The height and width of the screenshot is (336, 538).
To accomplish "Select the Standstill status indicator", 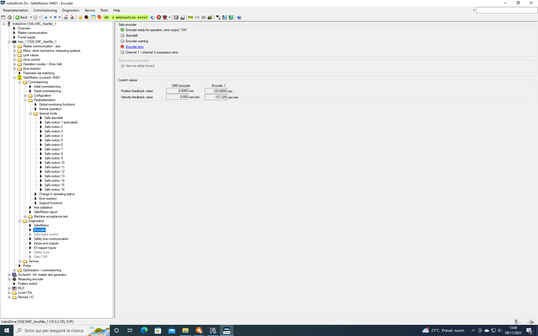I will coord(122,36).
